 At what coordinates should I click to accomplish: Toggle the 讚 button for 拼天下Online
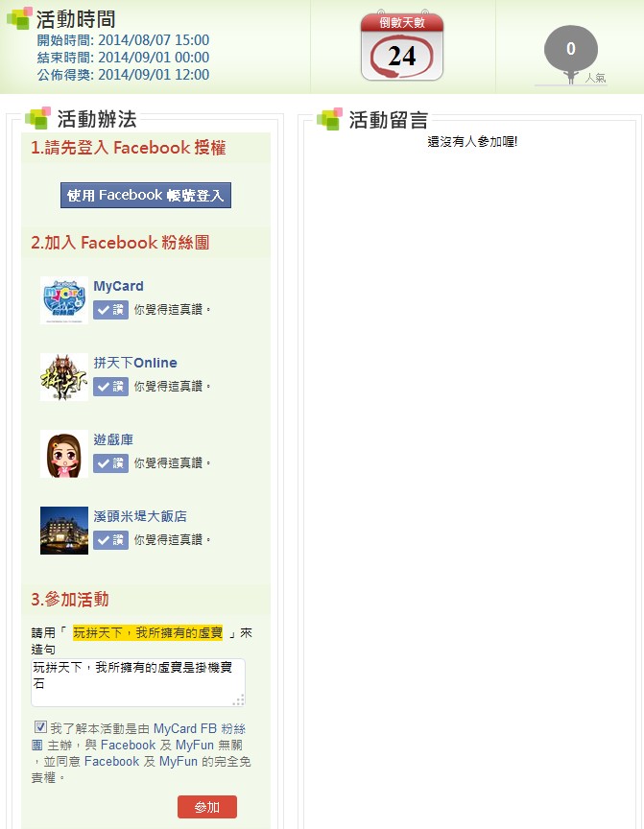pyautogui.click(x=110, y=387)
